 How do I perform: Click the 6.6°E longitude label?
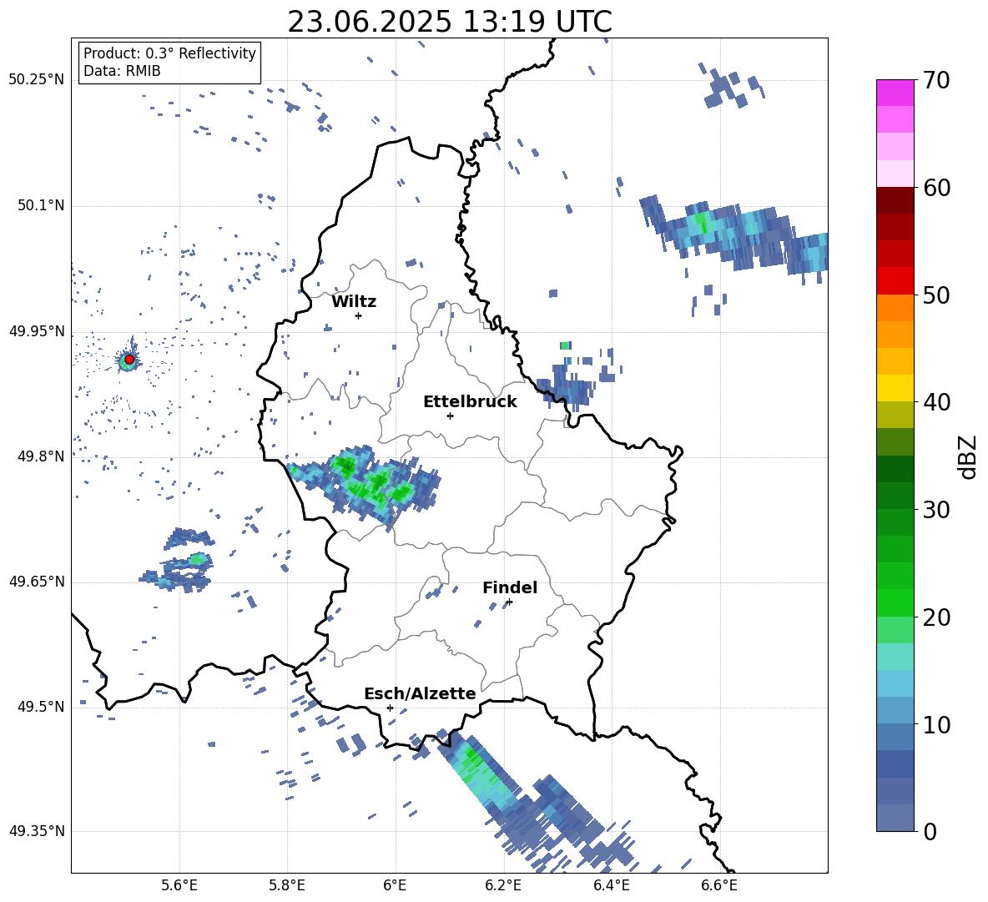point(719,886)
